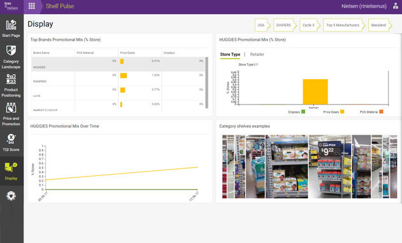402x243 pixels.
Task: Change the DIAPERS category filter
Action: (285, 25)
